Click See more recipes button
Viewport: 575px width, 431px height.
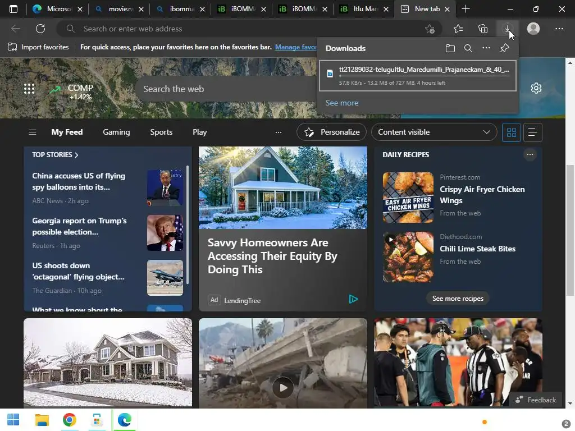pos(458,299)
